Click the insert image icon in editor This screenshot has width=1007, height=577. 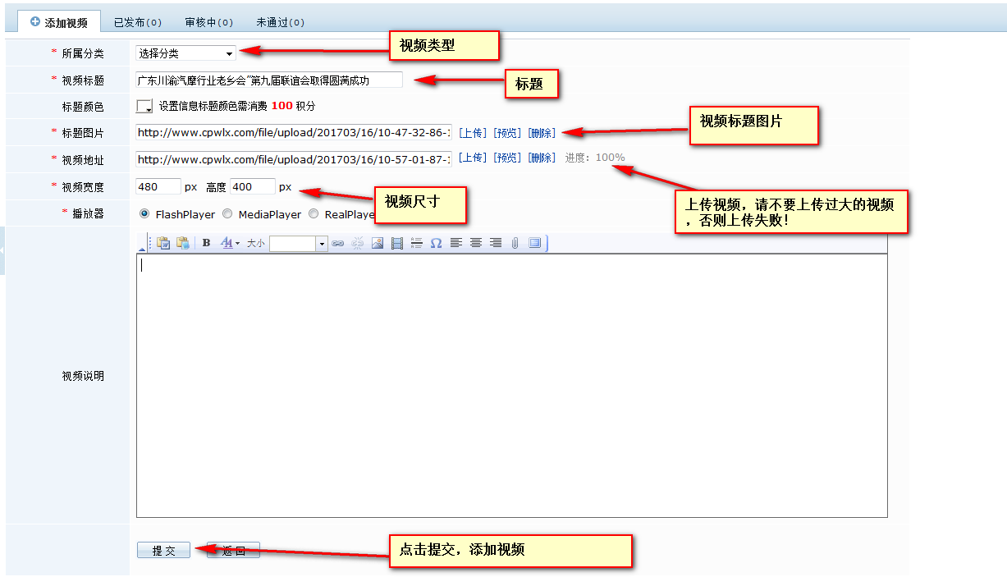click(378, 243)
